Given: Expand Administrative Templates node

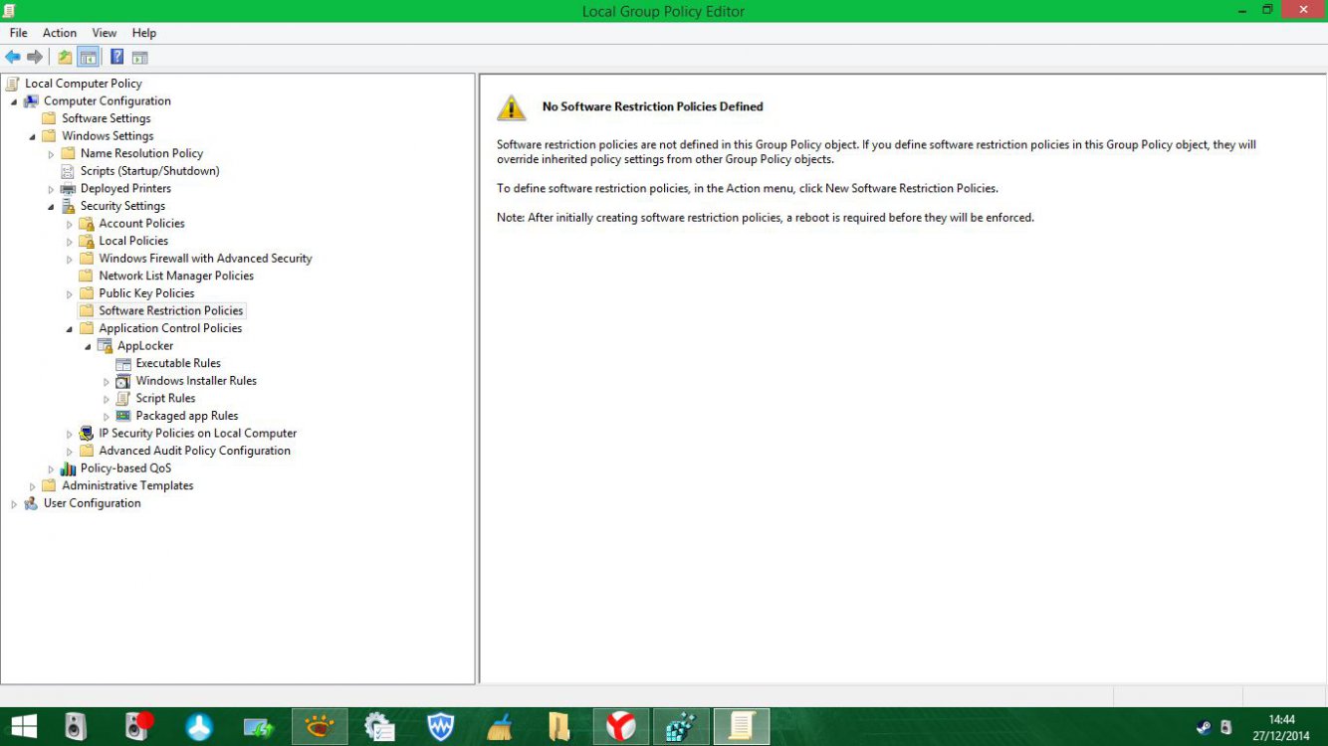Looking at the screenshot, I should [x=33, y=486].
